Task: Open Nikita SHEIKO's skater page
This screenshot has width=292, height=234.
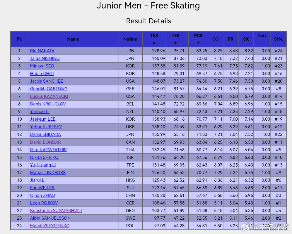Action: [x=44, y=157]
